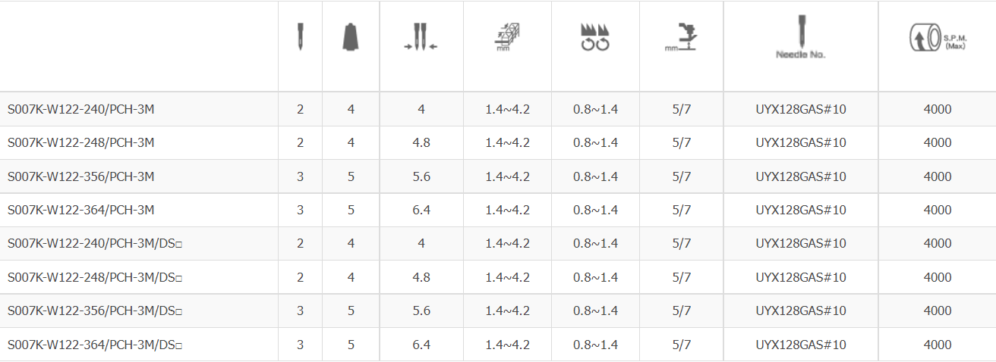
Task: Click the S.P.M. max speed icon
Action: click(x=937, y=38)
